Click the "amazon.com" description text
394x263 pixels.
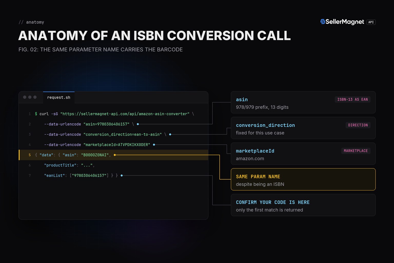(250, 158)
